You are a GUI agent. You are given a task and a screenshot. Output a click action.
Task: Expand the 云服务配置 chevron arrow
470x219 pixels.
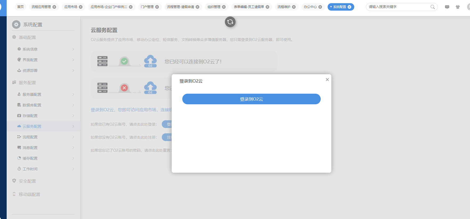pos(73,126)
